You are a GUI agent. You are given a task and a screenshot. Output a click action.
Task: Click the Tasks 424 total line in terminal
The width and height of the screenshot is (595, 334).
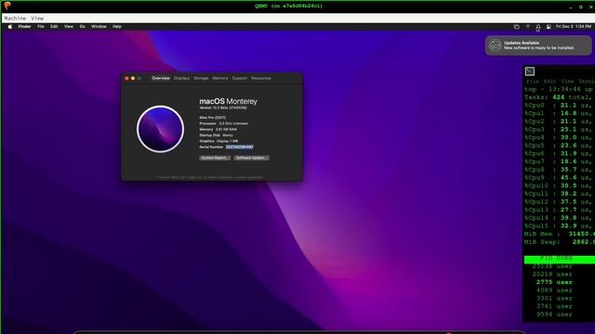(559, 97)
